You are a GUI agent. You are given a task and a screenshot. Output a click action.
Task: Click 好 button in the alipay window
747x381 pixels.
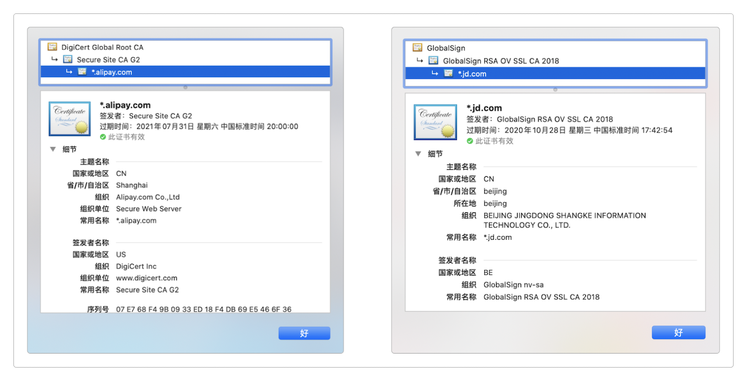tap(304, 333)
